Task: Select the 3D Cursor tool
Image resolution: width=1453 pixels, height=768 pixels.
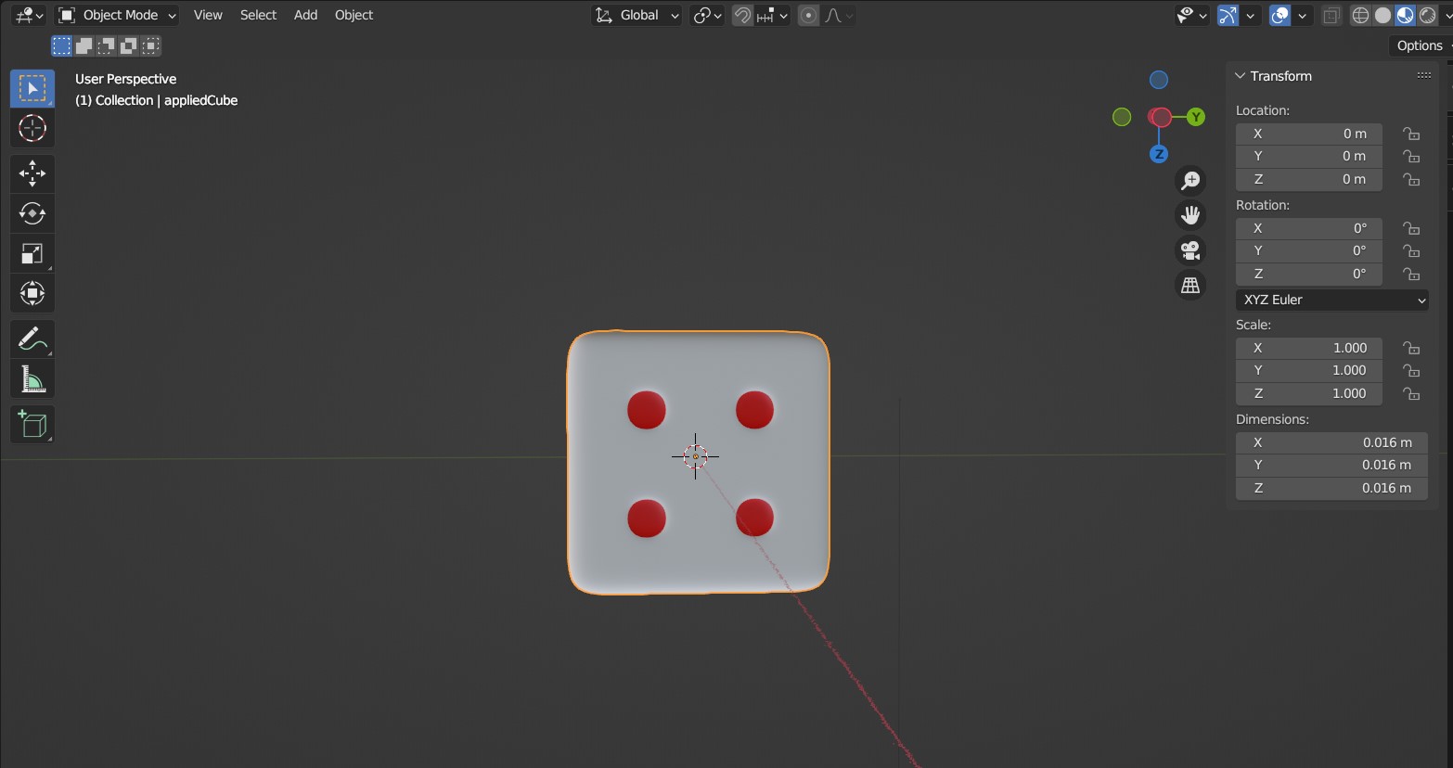Action: pyautogui.click(x=32, y=128)
